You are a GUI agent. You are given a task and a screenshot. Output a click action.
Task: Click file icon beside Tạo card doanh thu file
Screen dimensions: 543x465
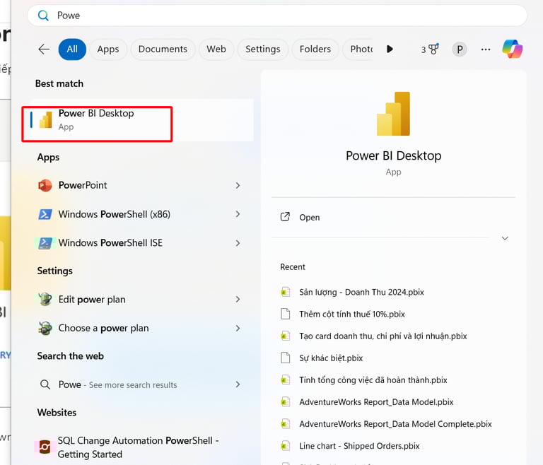286,336
